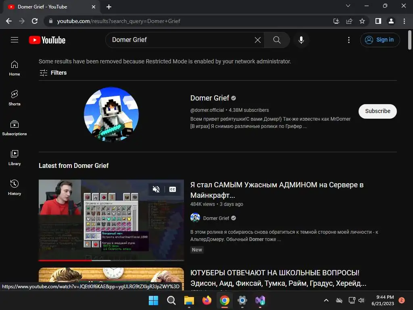Open Home in the sidebar
This screenshot has height=310, width=413.
tap(15, 68)
